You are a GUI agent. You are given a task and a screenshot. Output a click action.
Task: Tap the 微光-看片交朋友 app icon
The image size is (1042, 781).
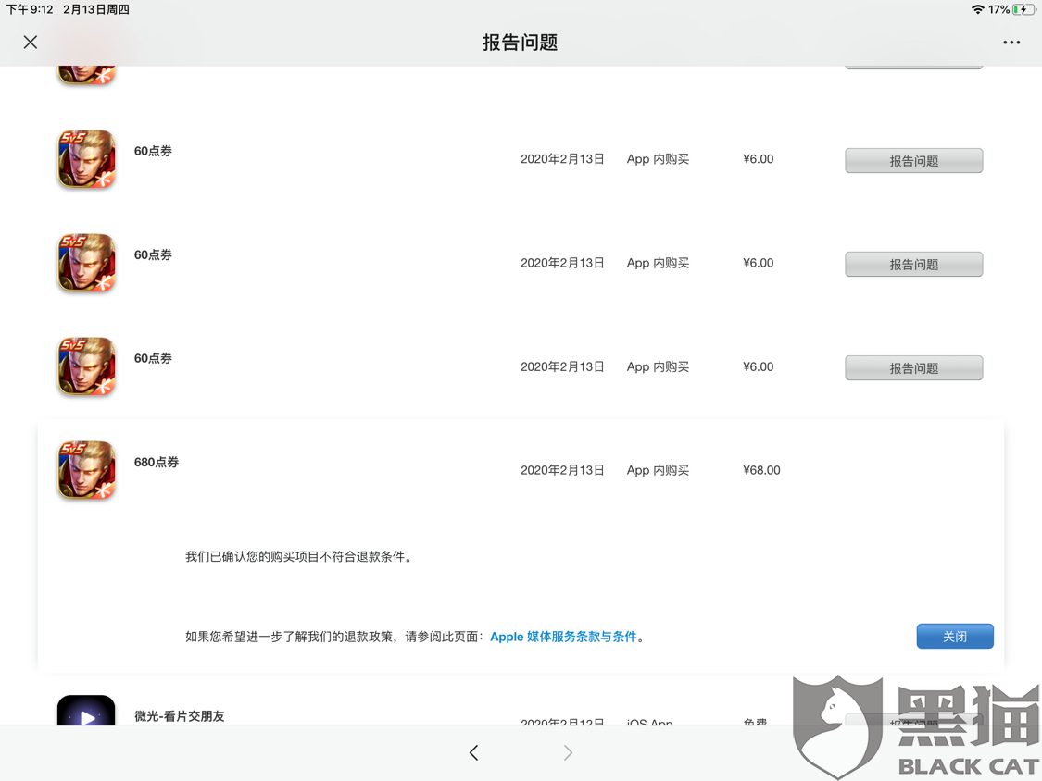pos(86,710)
